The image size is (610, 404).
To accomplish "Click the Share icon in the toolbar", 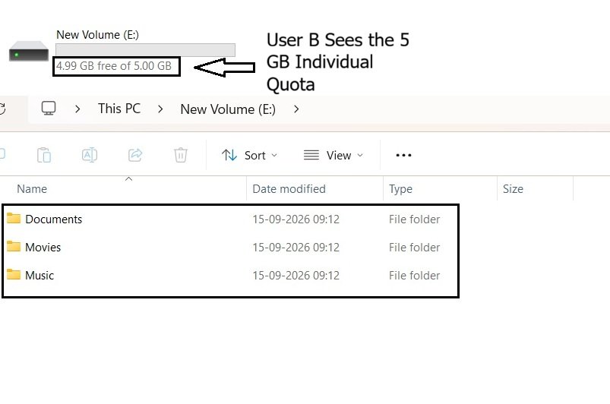I will [135, 155].
